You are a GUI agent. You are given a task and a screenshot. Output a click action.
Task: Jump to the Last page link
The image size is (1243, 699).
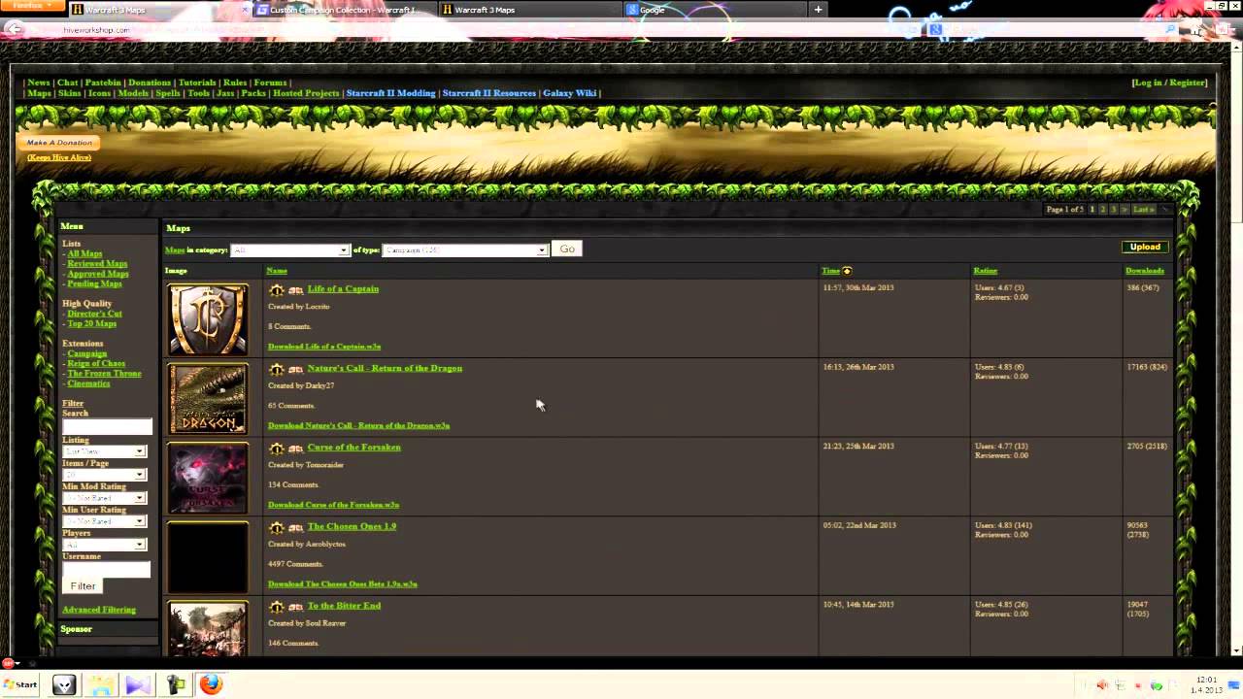(1143, 210)
